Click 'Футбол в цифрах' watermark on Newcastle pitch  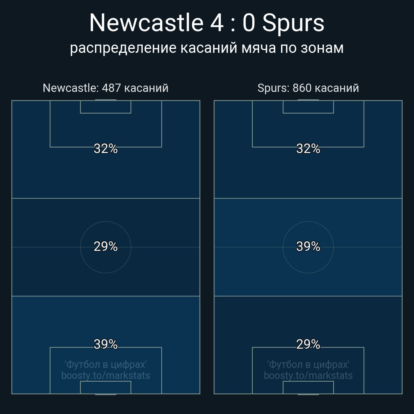point(106,364)
